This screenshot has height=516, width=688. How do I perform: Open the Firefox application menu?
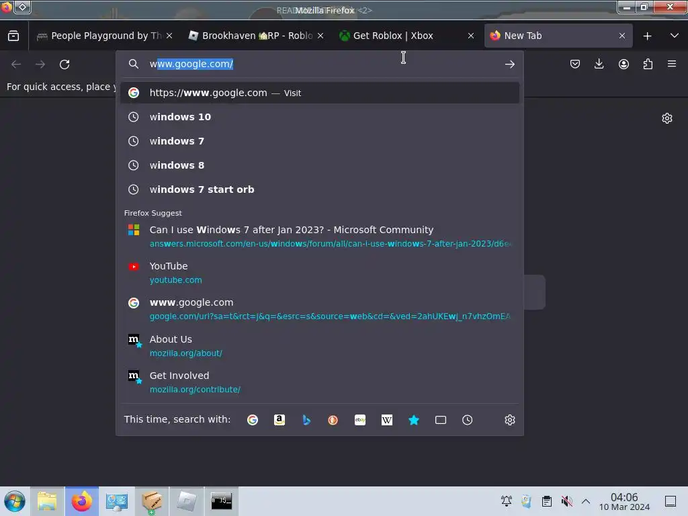(672, 64)
